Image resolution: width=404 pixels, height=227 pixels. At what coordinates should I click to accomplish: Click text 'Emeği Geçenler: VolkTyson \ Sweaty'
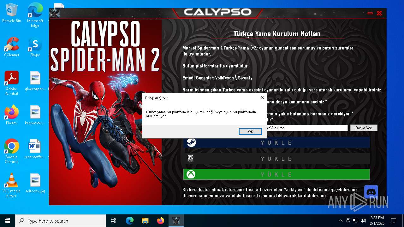tap(217, 78)
